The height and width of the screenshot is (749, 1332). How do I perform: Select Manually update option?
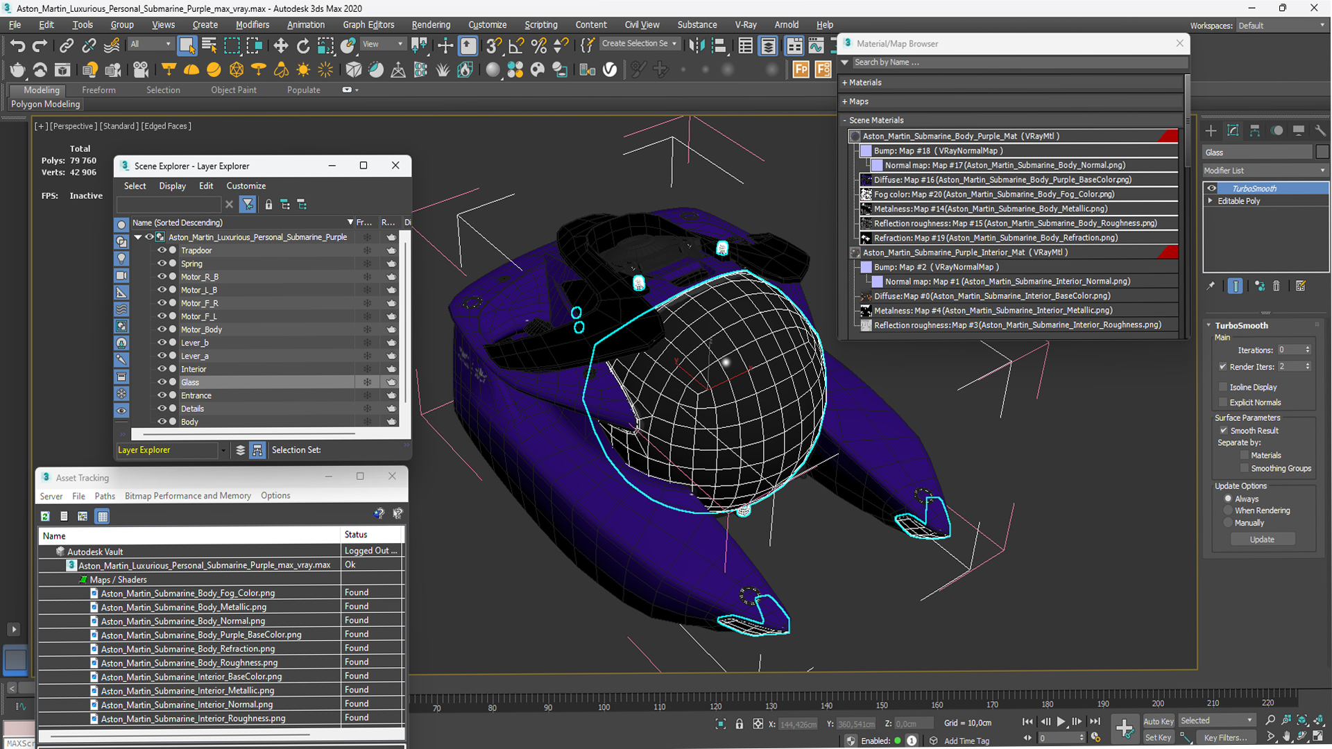pos(1228,523)
